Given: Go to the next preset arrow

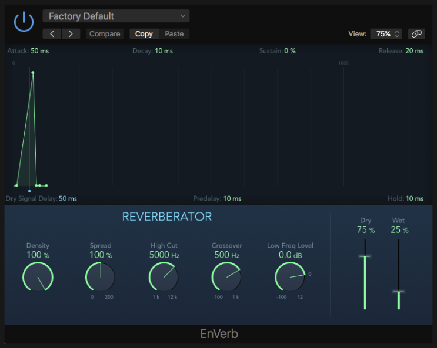Looking at the screenshot, I should 71,34.
